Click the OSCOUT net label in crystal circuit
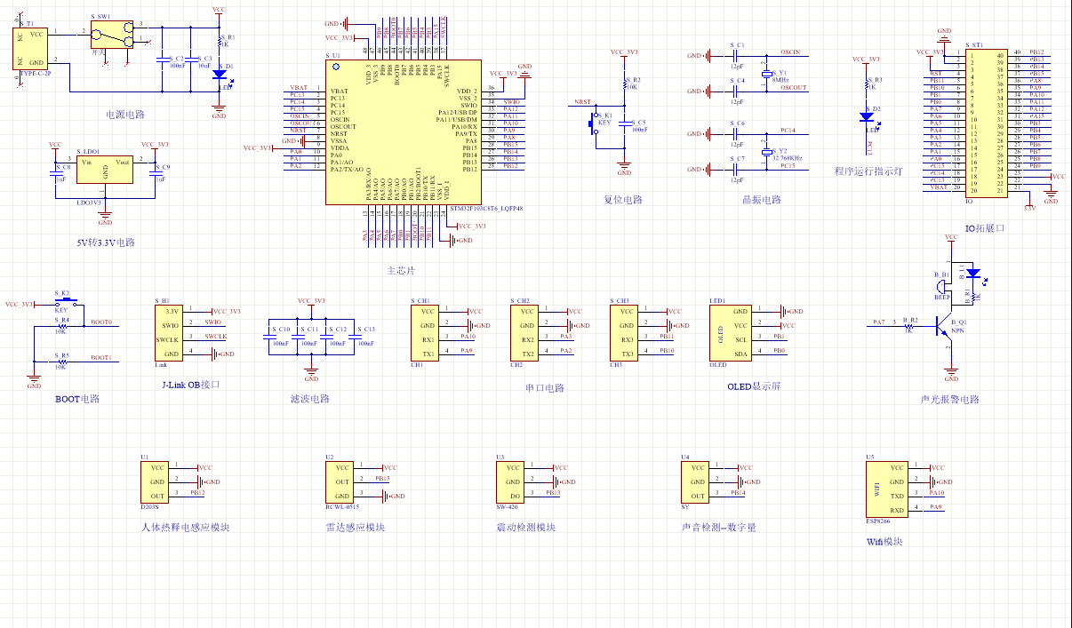The height and width of the screenshot is (628, 1072). tap(794, 87)
